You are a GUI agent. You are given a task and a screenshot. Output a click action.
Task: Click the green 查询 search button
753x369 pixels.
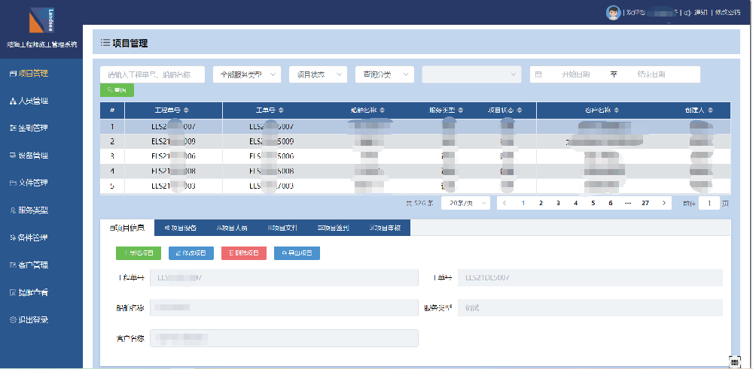tap(117, 90)
